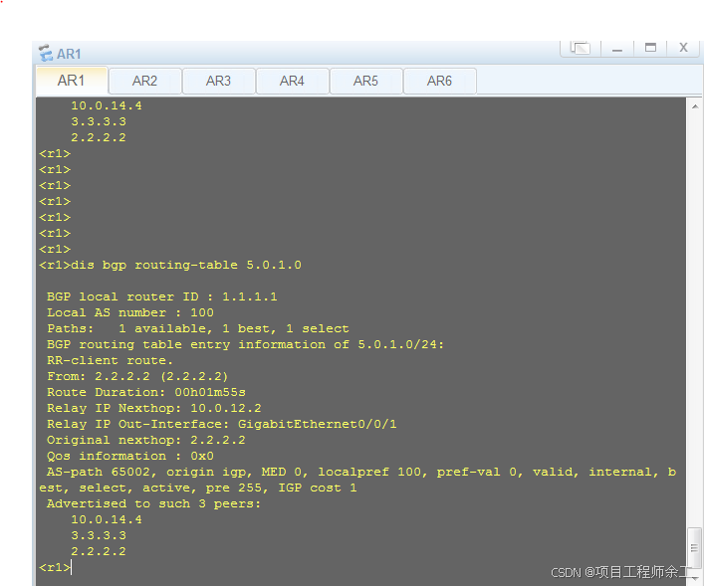Viewport: 704px width, 586px height.
Task: Click the 'From: 2.2.2.2 (2.2.2.2)' line
Action: tap(137, 376)
